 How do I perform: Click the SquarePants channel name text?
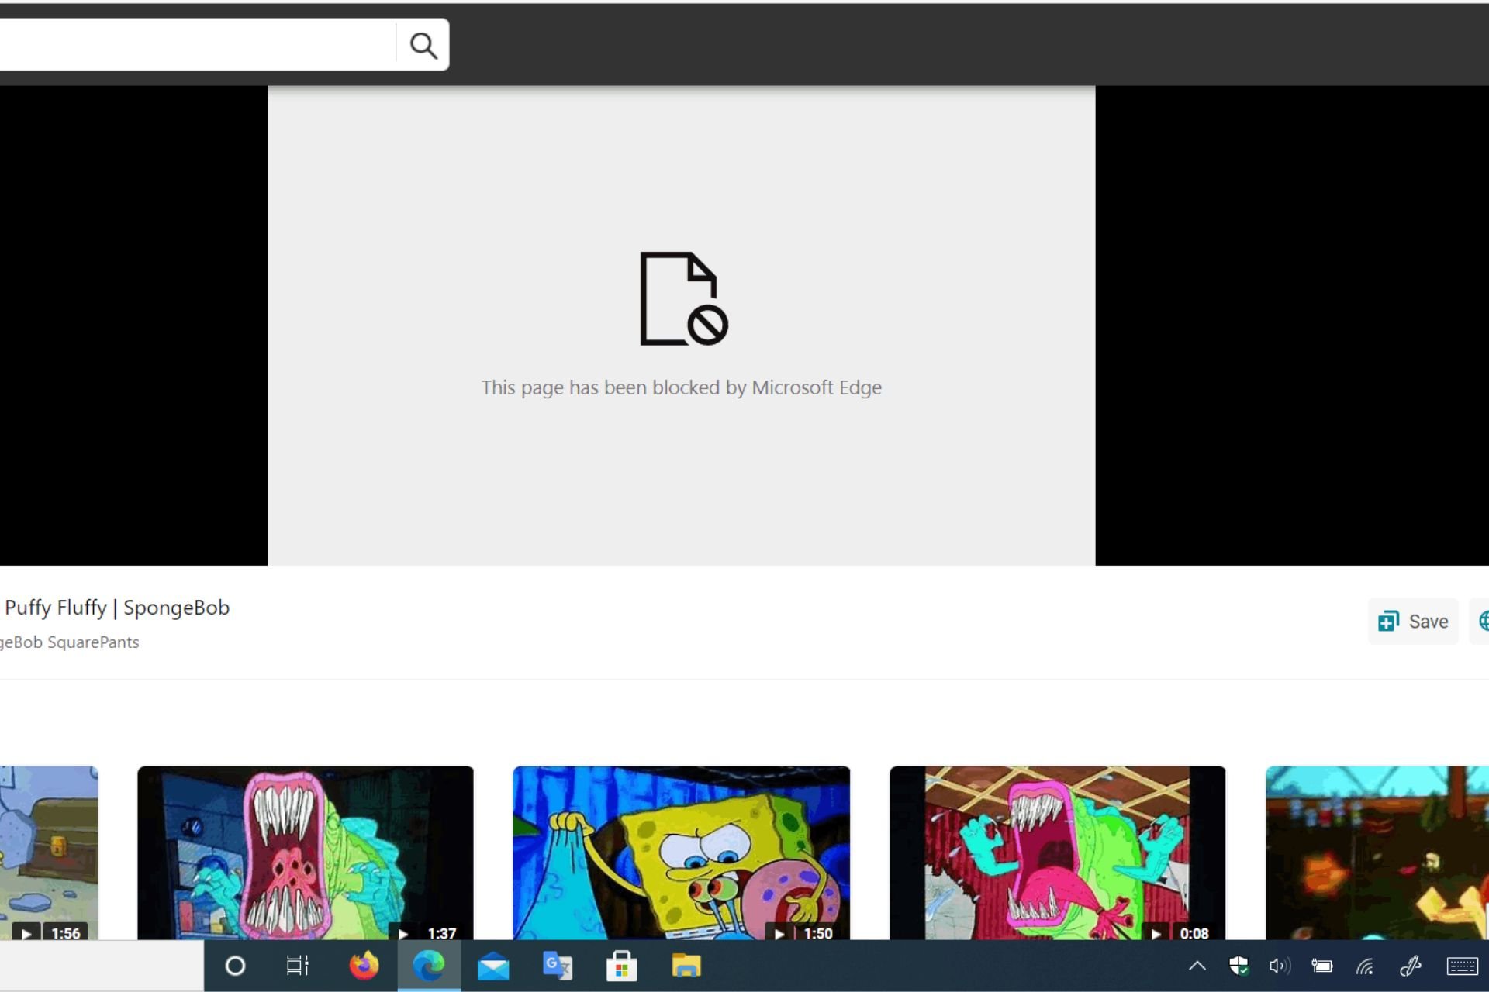click(x=69, y=642)
